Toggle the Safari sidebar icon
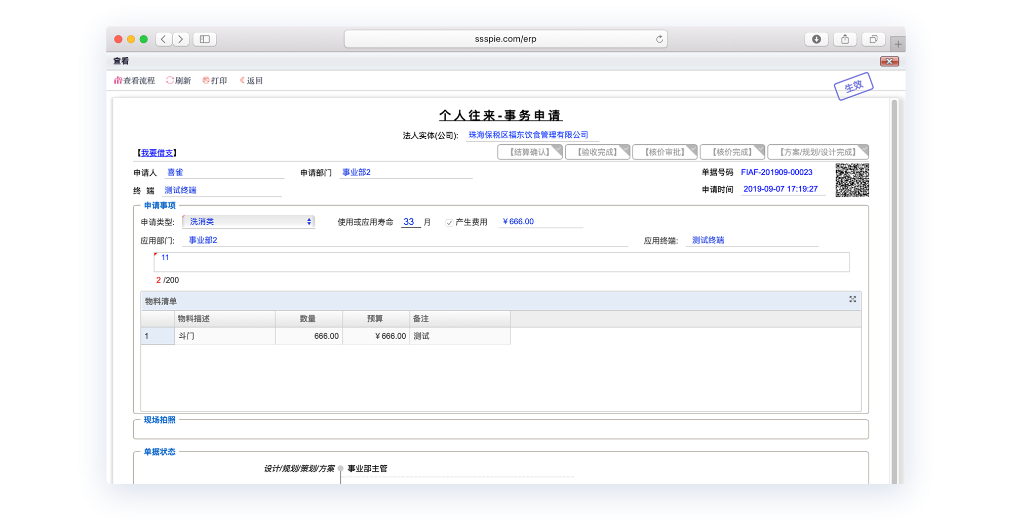The image size is (1013, 525). (205, 39)
